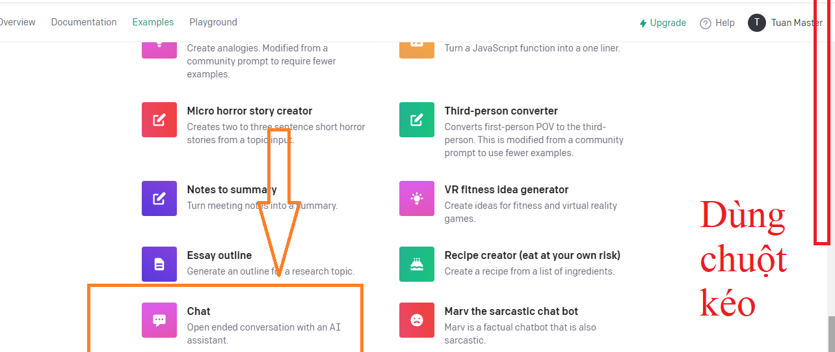Click the Third-person converter green icon
835x352 pixels.
(x=416, y=120)
